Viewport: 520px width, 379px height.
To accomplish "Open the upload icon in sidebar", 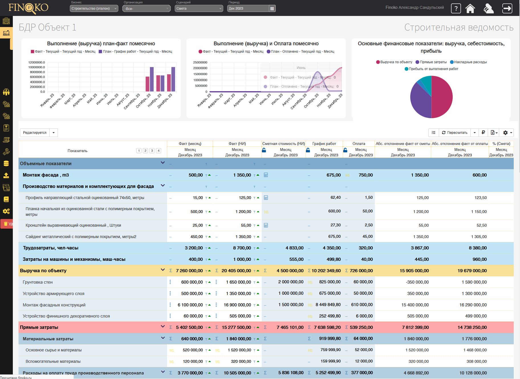I will click(x=6, y=175).
